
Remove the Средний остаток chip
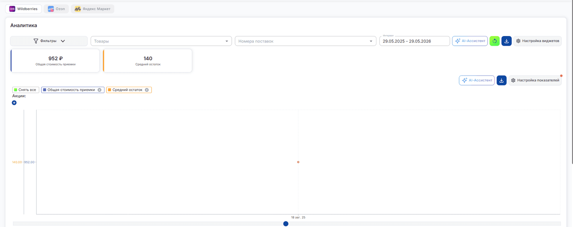(147, 90)
